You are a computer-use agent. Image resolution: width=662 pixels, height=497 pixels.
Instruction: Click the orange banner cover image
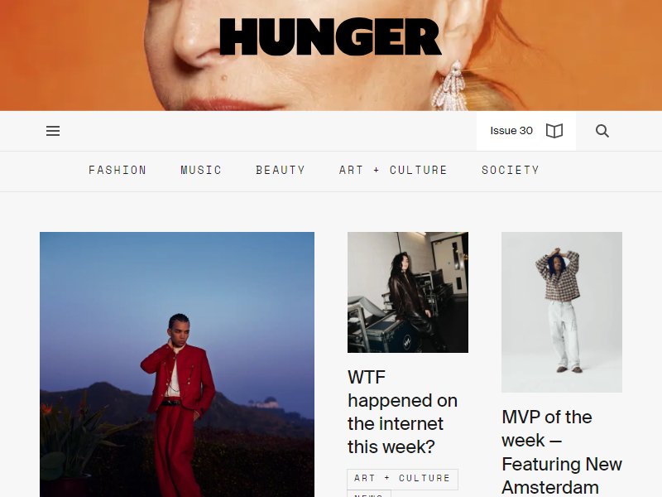(331, 55)
